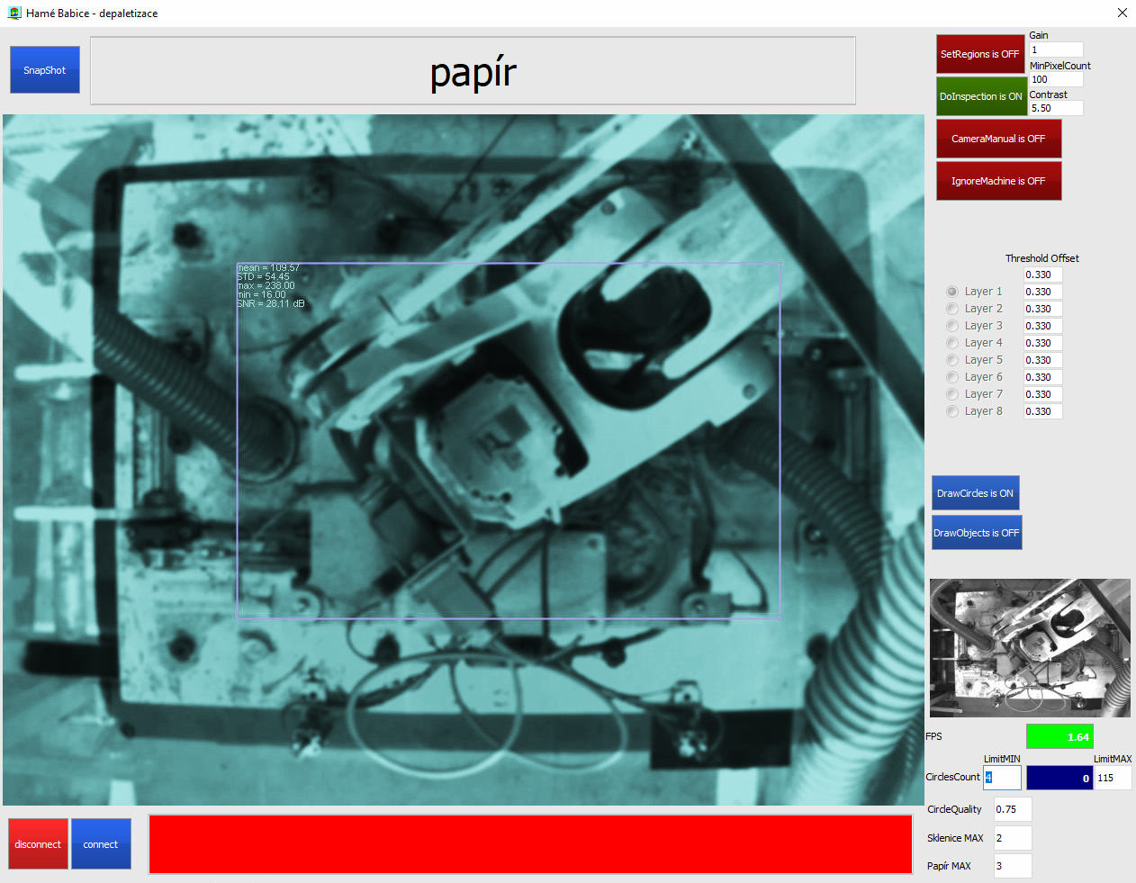Click the grayscale camera preview thumbnail
This screenshot has height=883, width=1136.
[x=1030, y=648]
